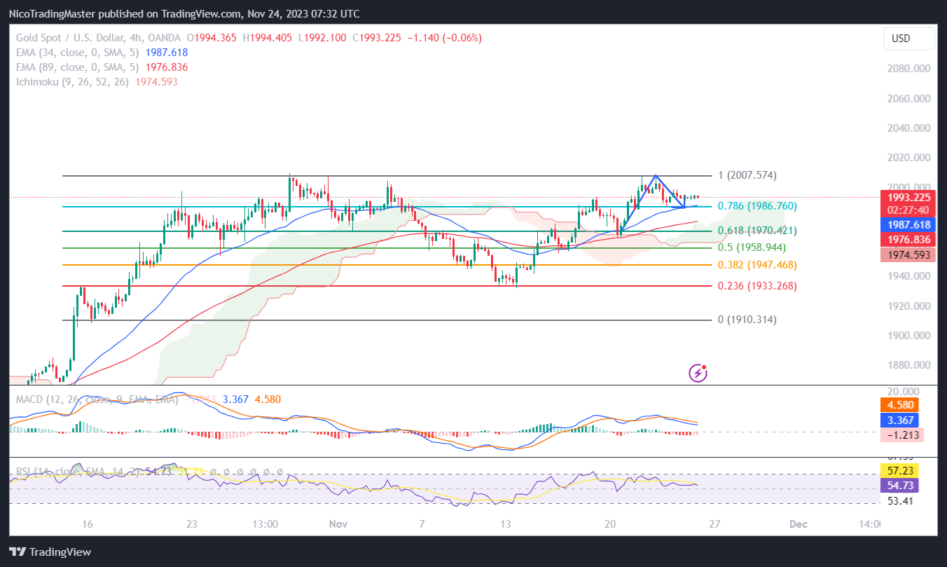Click the red EMA price tag 1976.836
This screenshot has height=567, width=947.
click(908, 240)
